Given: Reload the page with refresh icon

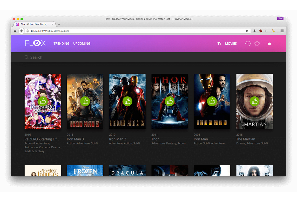Looking at the screenshot, I should 247,31.
